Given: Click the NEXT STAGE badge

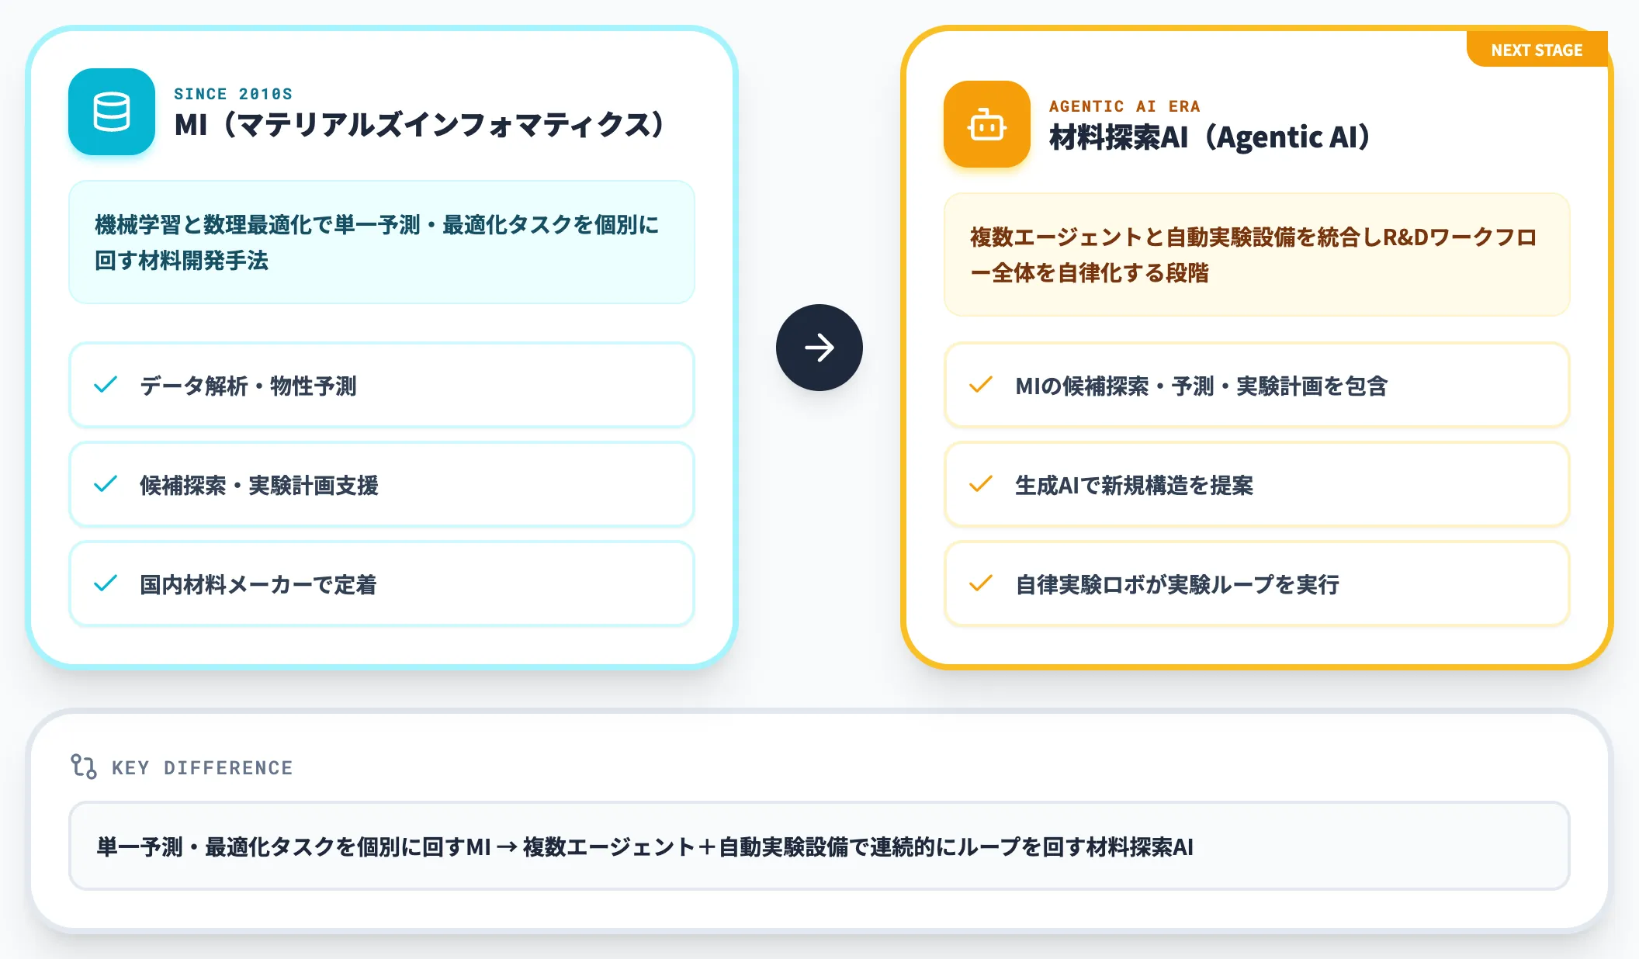Looking at the screenshot, I should click(x=1537, y=50).
